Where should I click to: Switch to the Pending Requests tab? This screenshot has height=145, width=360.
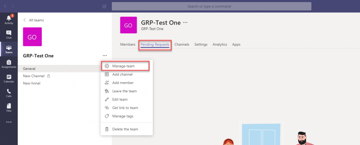155,45
